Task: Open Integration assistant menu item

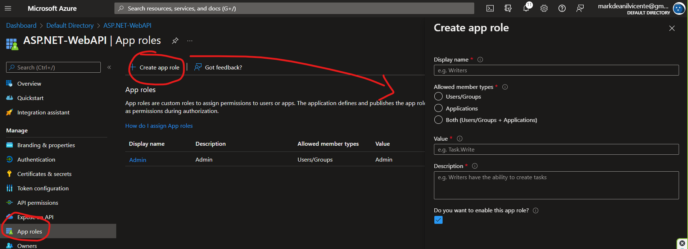Action: (x=43, y=112)
